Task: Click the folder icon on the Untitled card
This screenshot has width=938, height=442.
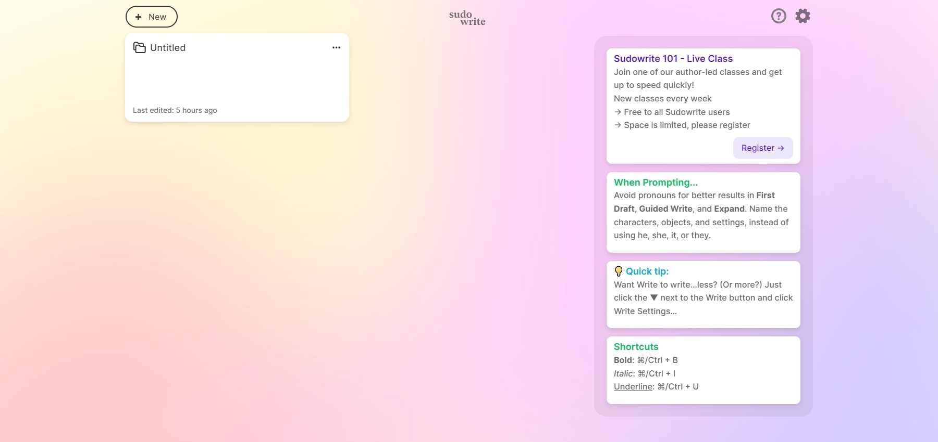Action: 139,47
